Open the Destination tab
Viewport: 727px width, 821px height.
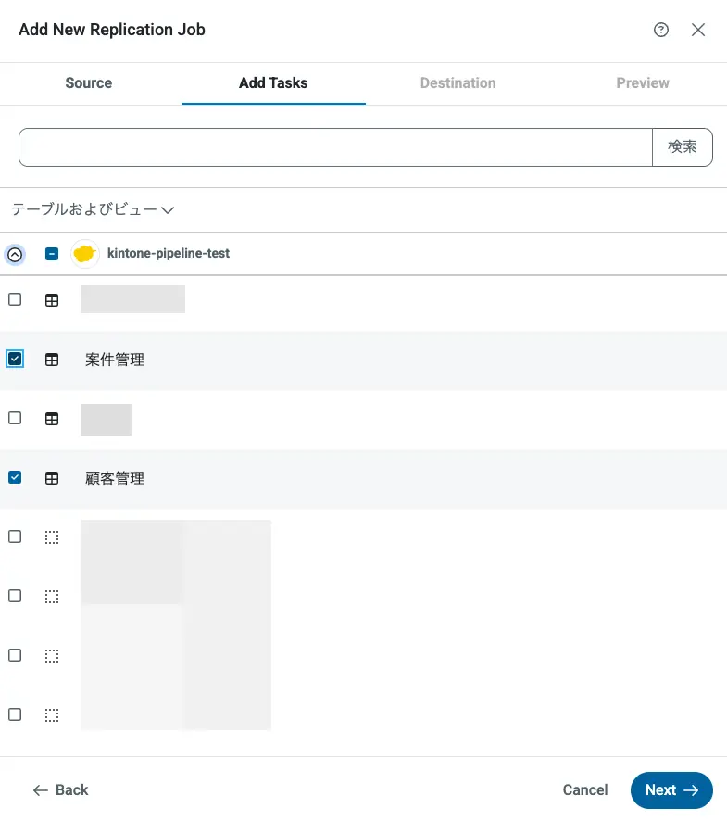click(458, 83)
